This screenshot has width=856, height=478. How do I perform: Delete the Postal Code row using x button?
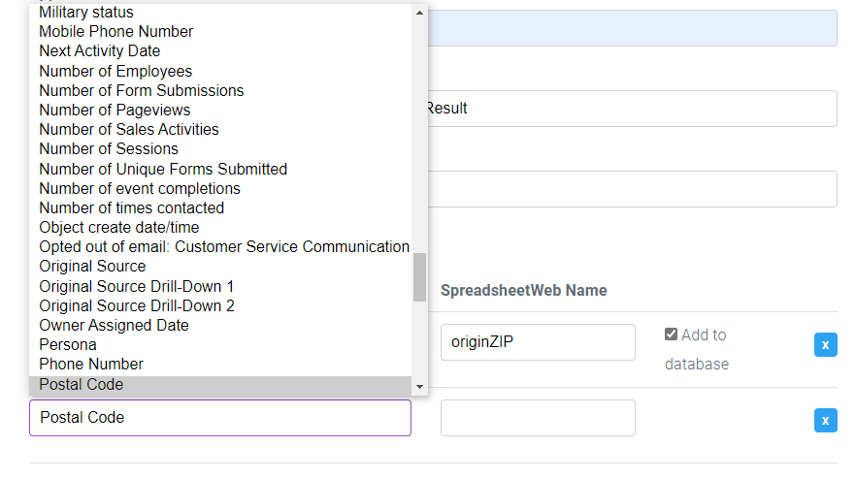tap(825, 420)
